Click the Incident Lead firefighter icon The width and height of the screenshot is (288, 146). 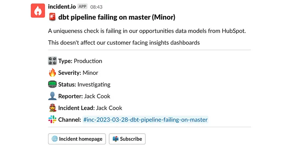52,108
